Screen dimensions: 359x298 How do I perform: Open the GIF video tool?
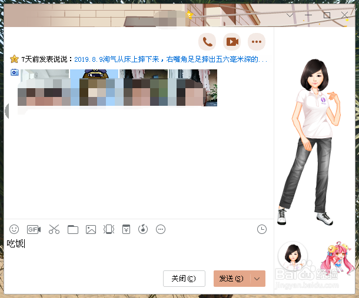tap(34, 229)
